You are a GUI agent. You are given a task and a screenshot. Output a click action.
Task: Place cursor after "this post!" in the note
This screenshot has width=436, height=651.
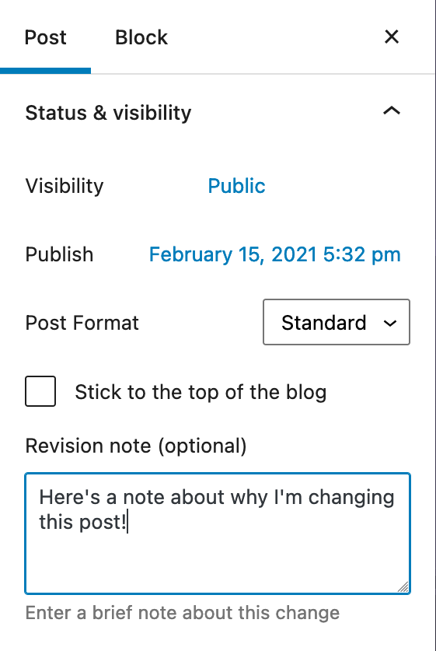(127, 522)
